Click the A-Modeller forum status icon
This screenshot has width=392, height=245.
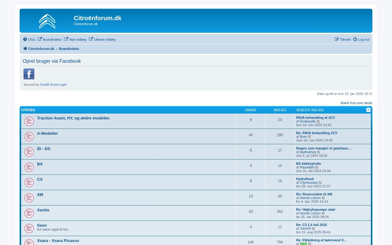(x=29, y=137)
